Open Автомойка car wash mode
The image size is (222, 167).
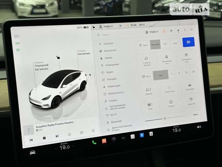190,87
